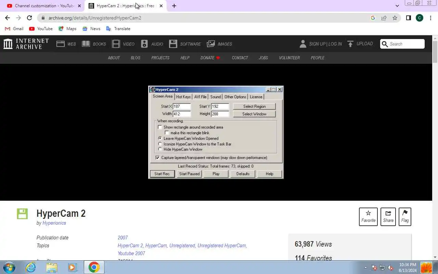Open the License tab
The width and height of the screenshot is (438, 274).
click(256, 97)
